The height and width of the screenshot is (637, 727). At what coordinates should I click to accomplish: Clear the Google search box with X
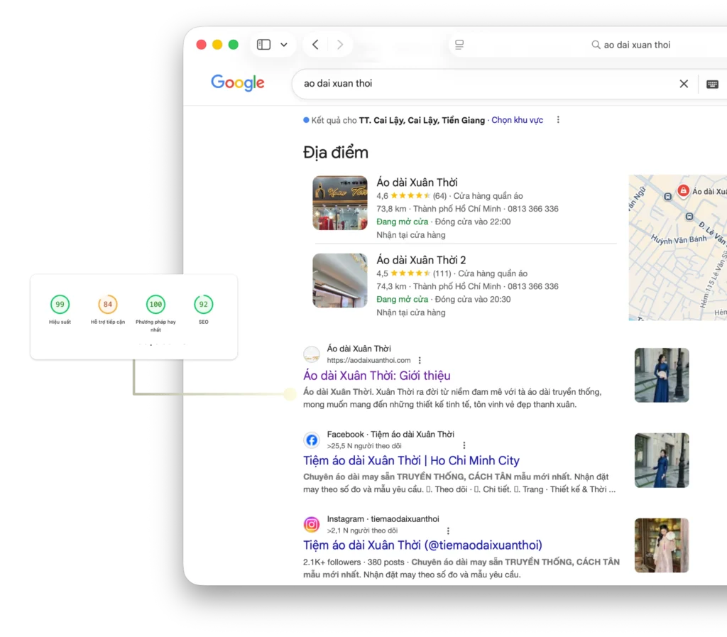[x=684, y=84]
